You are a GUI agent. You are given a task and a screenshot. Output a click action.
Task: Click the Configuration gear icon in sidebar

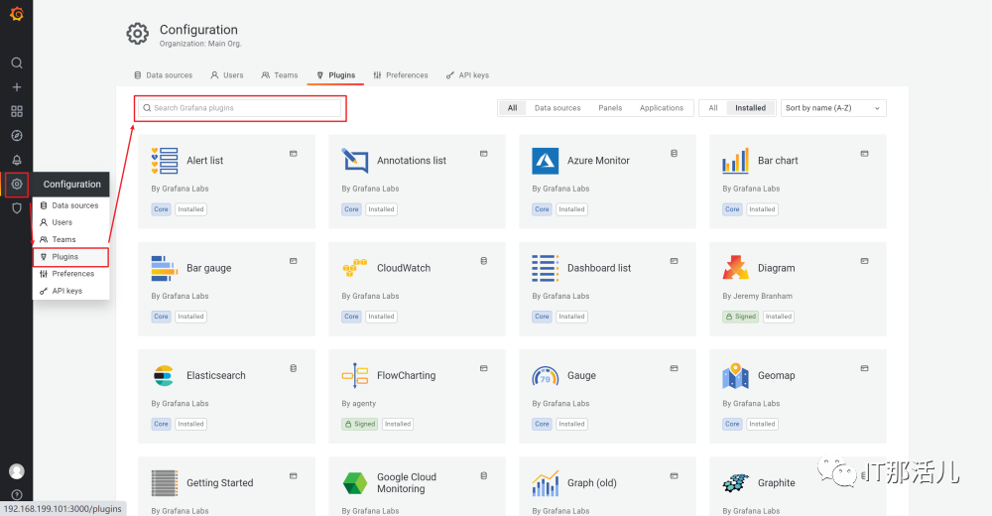[x=17, y=185]
